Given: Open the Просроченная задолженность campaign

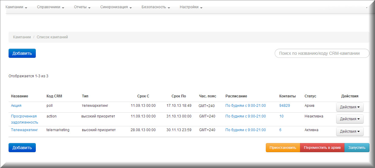Looking at the screenshot, I should pos(24,119).
